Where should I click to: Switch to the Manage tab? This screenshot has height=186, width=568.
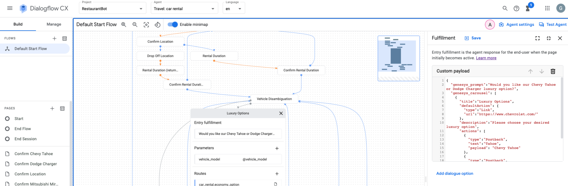54,24
